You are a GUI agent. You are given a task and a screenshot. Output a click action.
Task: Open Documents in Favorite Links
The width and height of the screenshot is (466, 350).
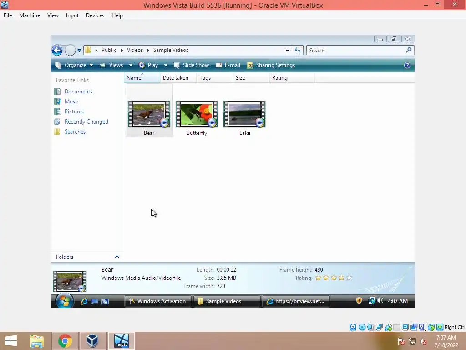(x=73, y=91)
